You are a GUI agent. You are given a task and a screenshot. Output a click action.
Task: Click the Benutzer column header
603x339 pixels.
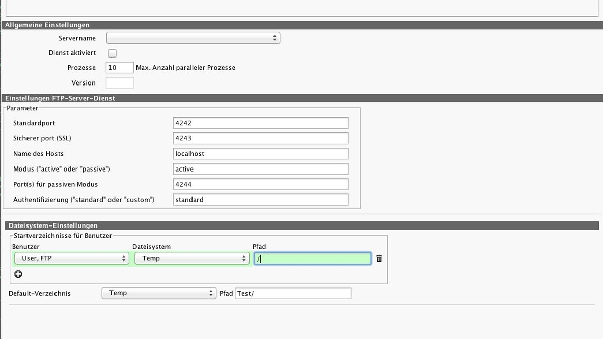coord(26,247)
